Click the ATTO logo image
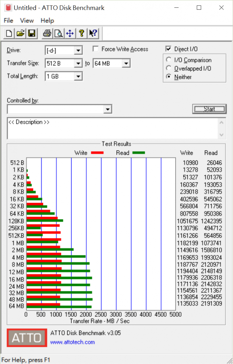This screenshot has height=364, width=233. [x=27, y=338]
